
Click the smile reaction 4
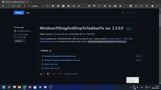(x=49, y=74)
